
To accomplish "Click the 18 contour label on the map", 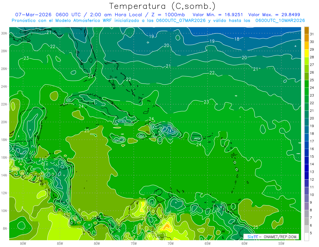I will [x=237, y=39].
